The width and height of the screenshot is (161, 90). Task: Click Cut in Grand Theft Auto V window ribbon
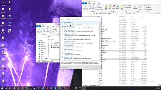click(x=97, y=6)
